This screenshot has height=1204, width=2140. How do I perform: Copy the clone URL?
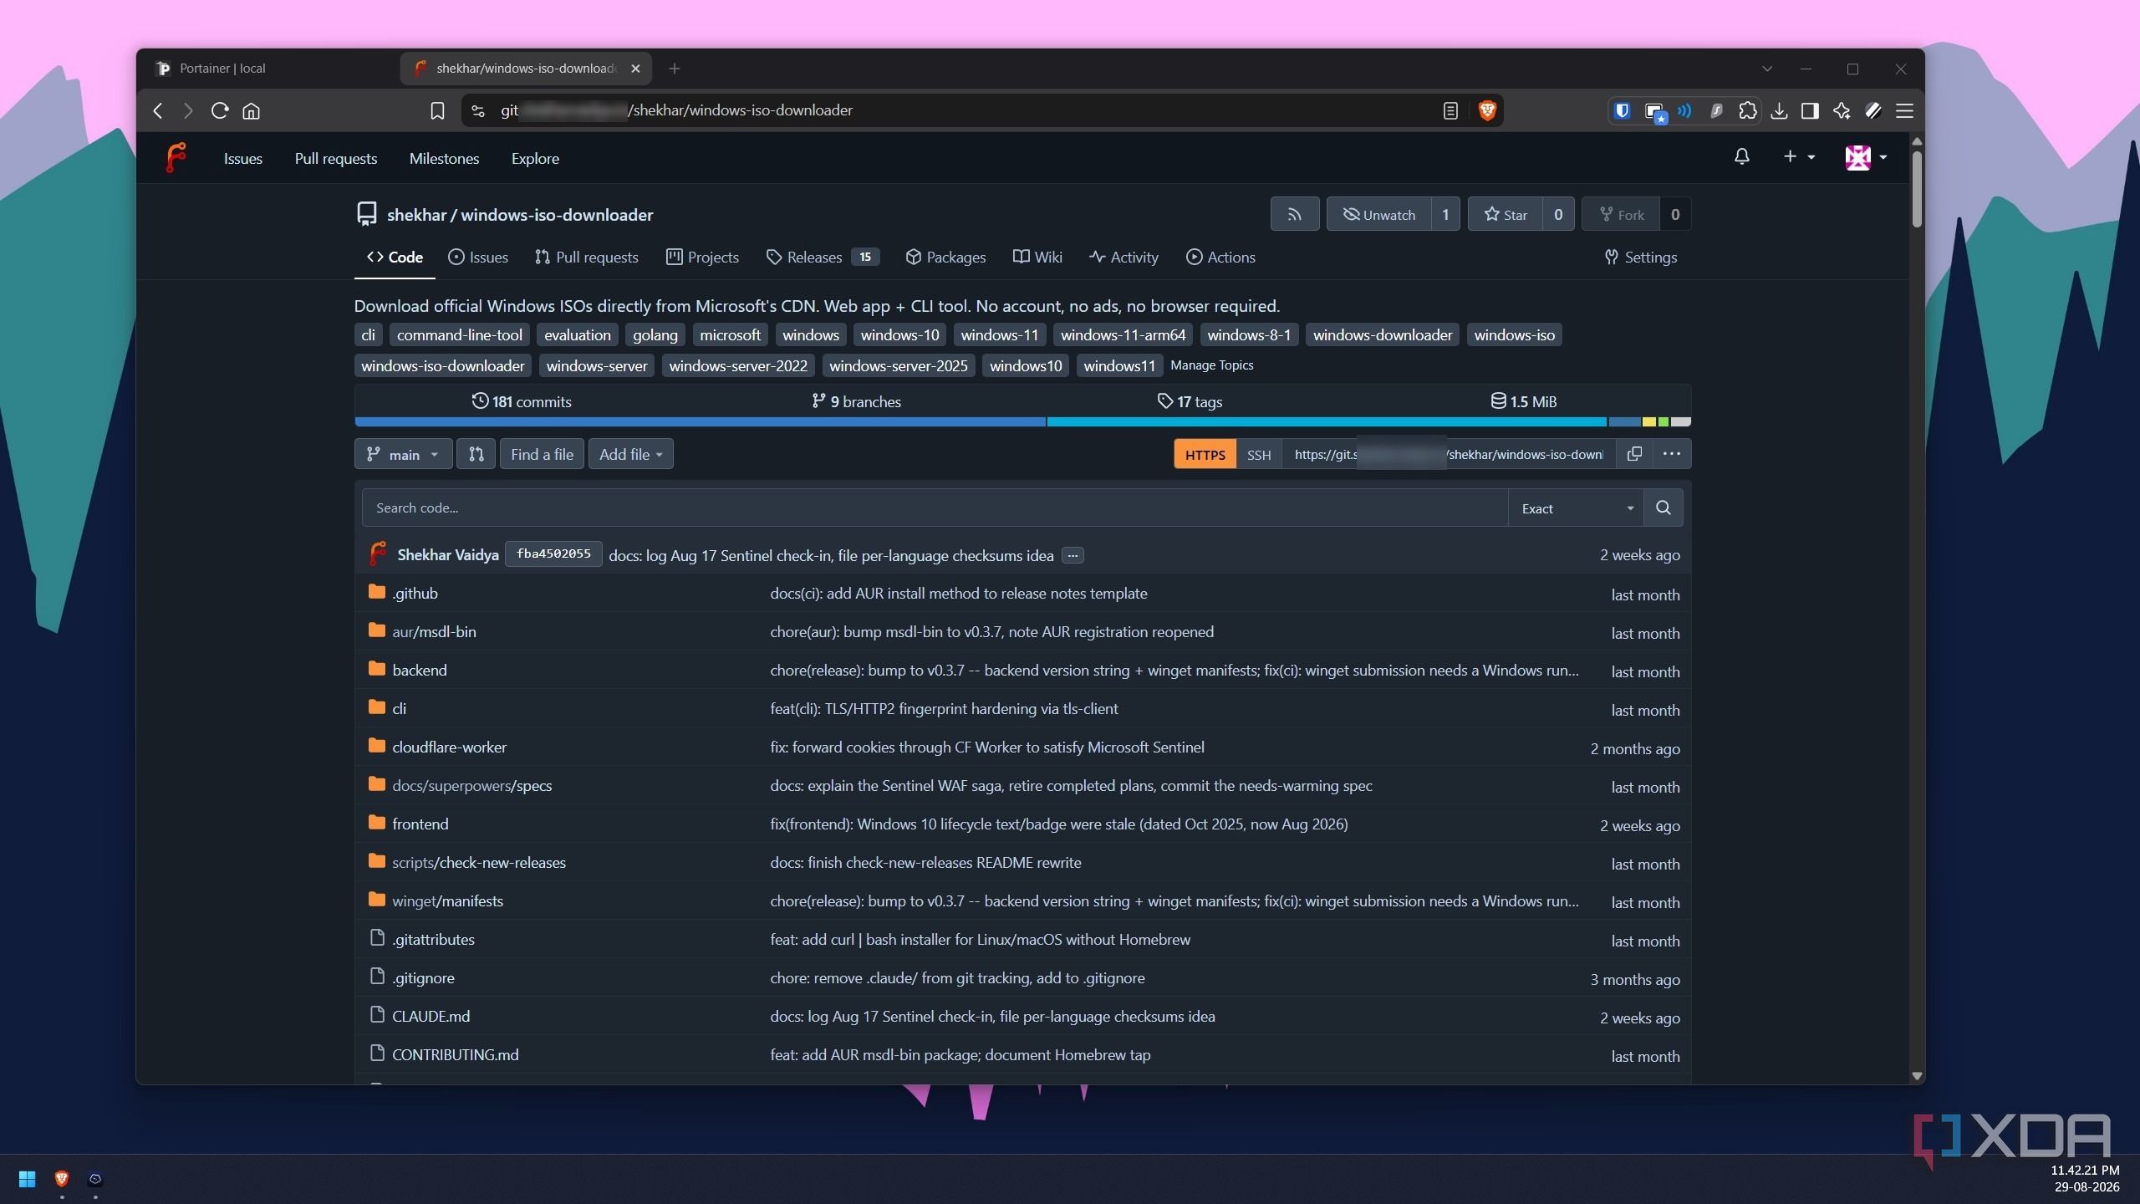tap(1634, 454)
